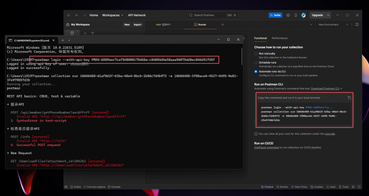Open the Configure command link
The image size is (369, 196).
point(266,148)
